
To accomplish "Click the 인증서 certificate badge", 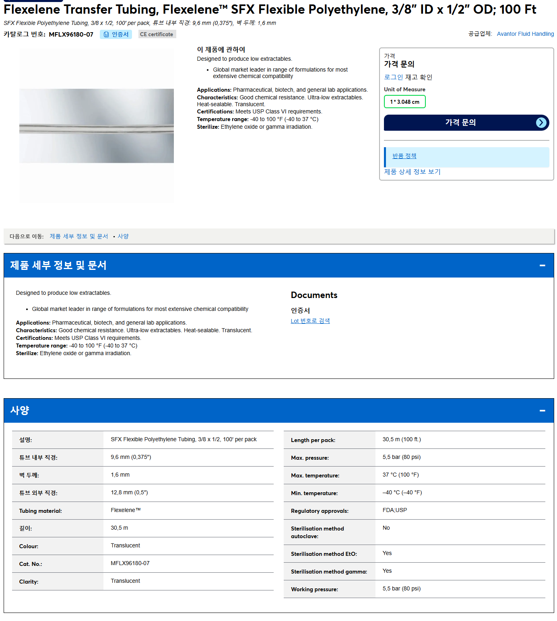I will point(116,35).
